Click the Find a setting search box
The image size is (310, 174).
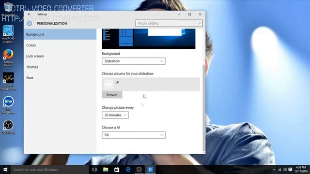pyautogui.click(x=169, y=23)
